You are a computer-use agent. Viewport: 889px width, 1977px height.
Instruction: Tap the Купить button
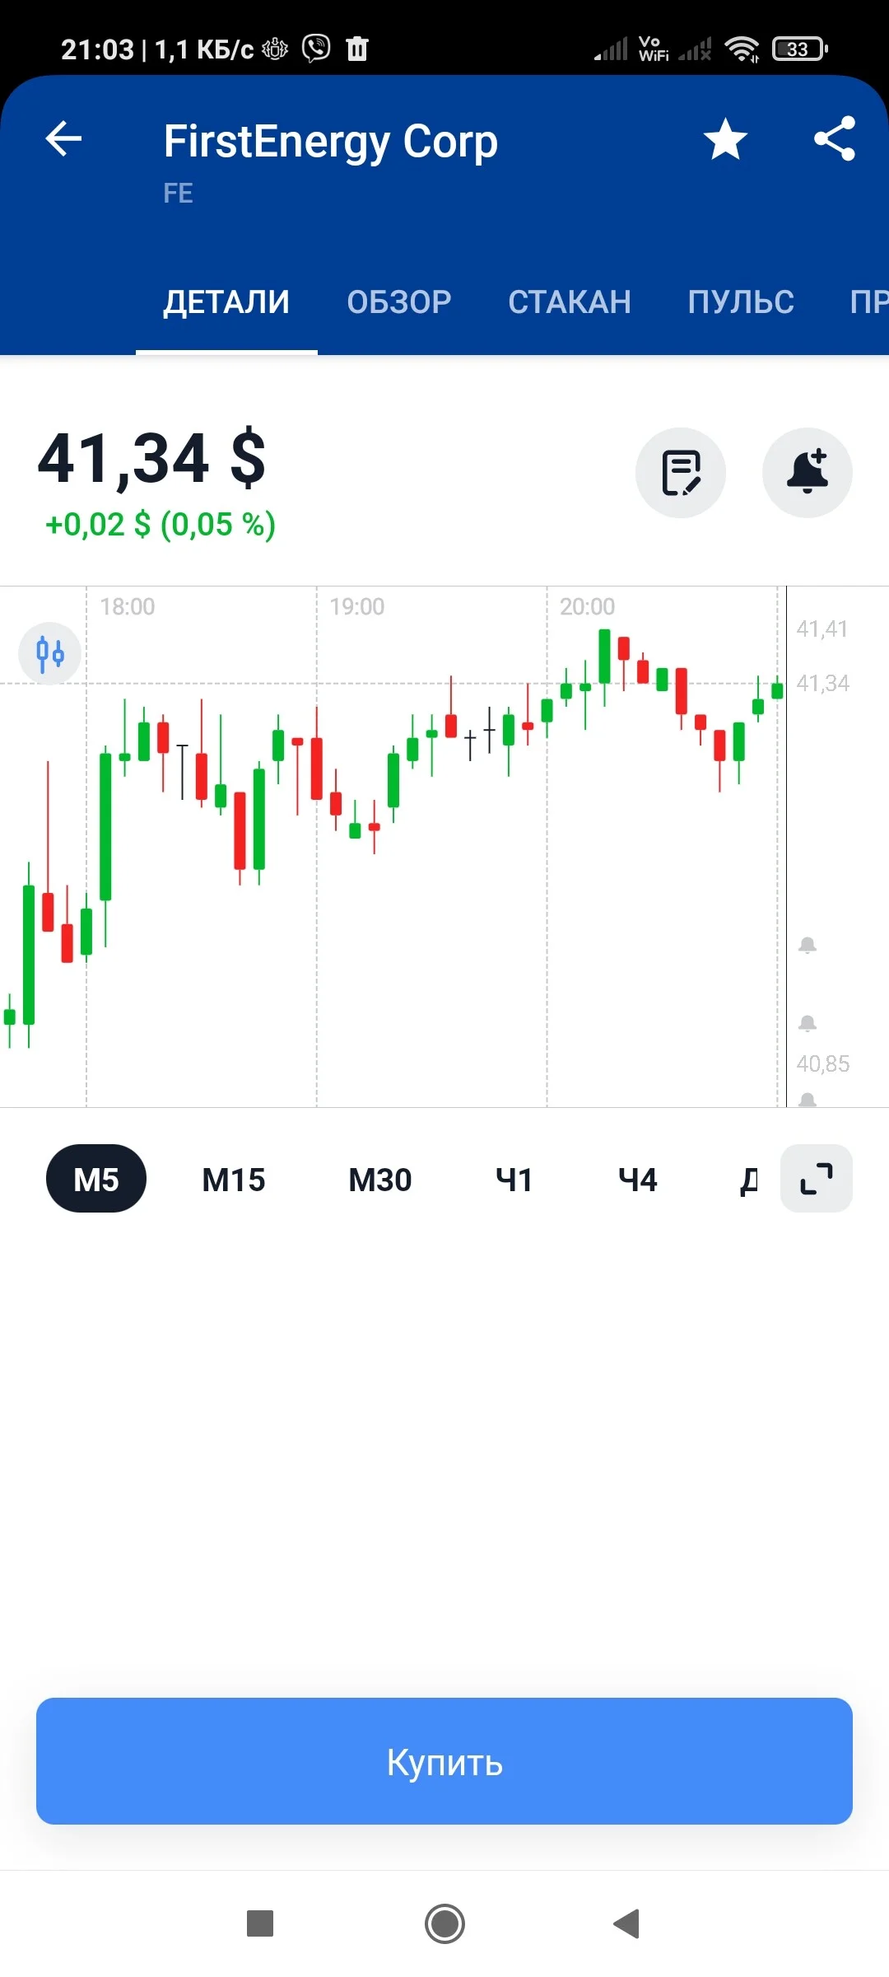(x=444, y=1761)
